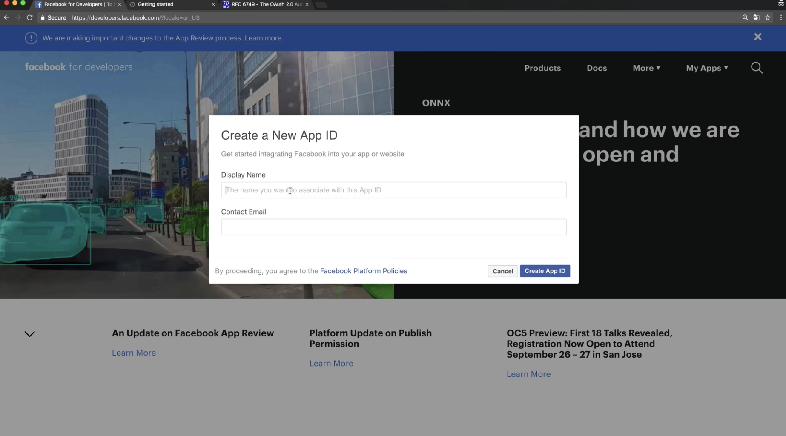Open the zoom magnifier icon in the address bar
Viewport: 786px width, 436px height.
click(x=745, y=17)
